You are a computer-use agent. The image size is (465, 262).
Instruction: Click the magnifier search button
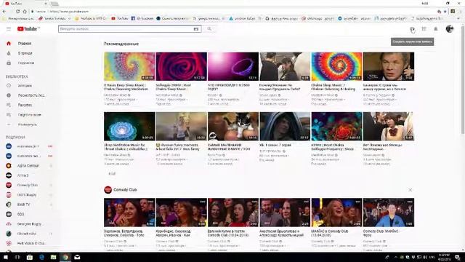pyautogui.click(x=209, y=29)
